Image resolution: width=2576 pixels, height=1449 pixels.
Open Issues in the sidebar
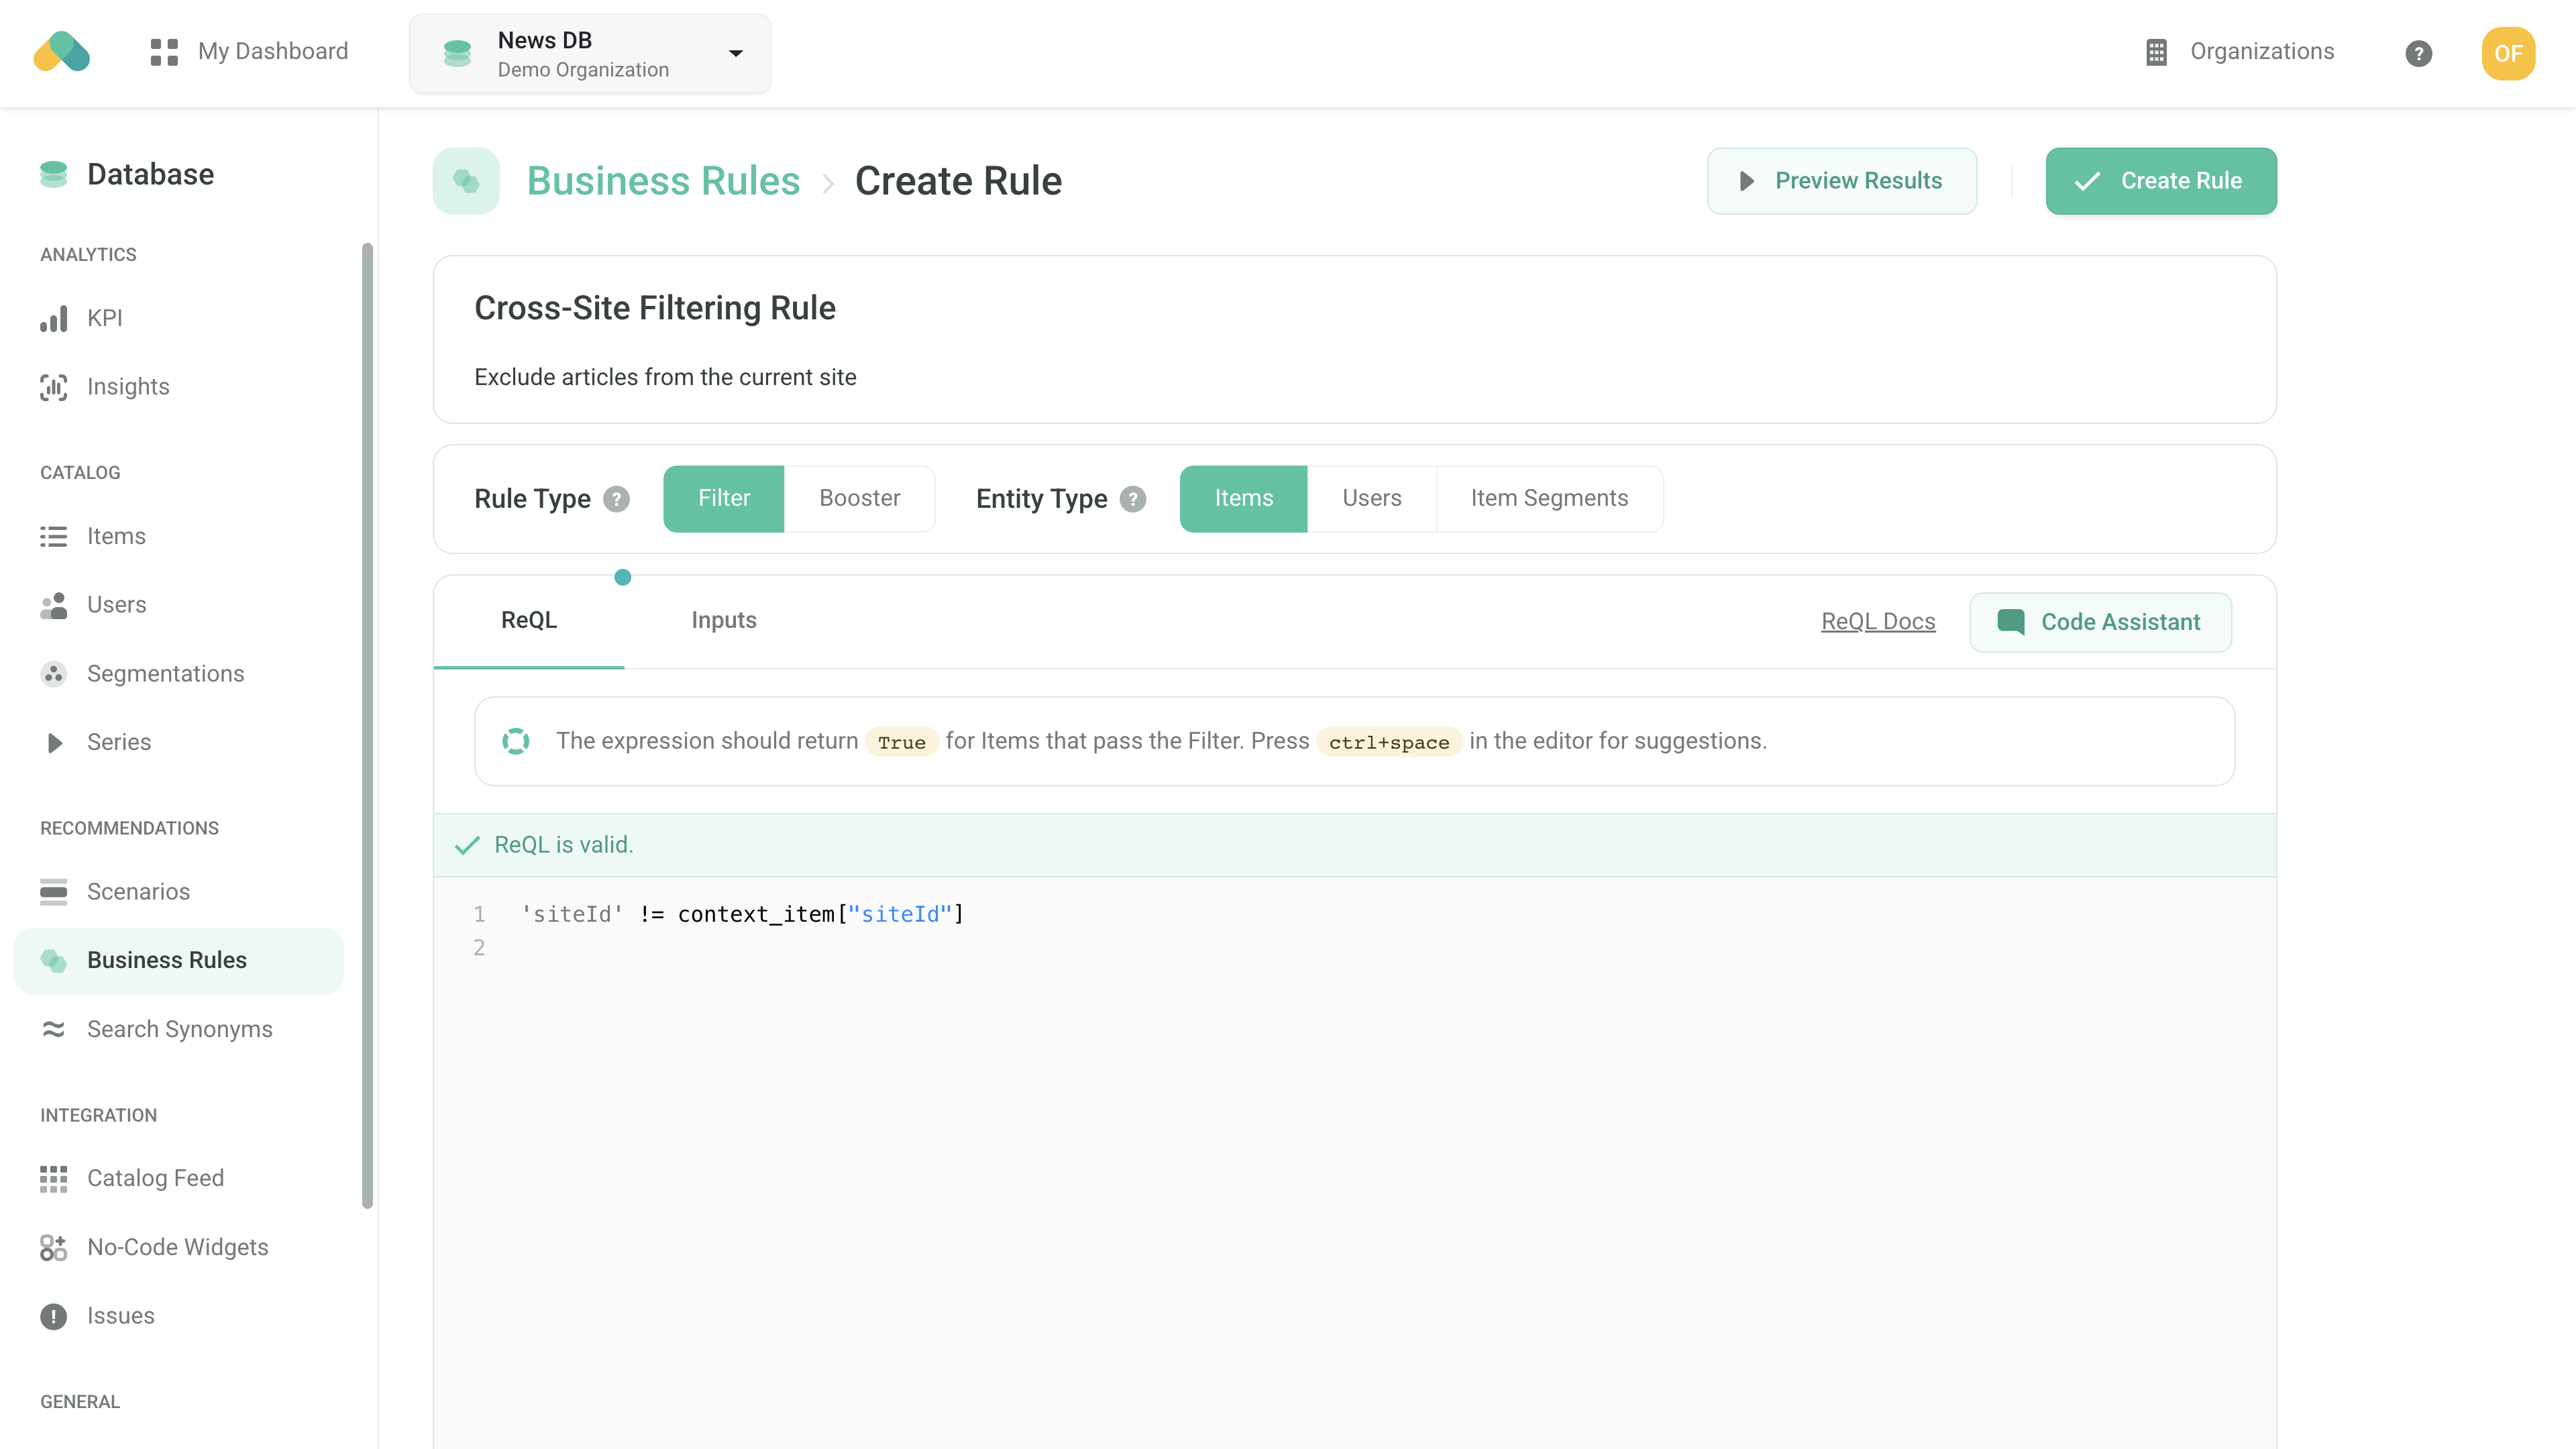(180, 1316)
